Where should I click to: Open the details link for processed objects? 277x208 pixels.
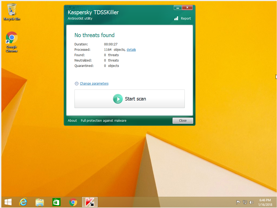[x=131, y=49]
